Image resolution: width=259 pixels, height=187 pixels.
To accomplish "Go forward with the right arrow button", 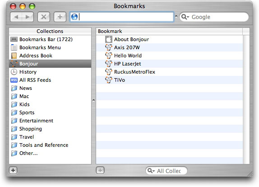I will pyautogui.click(x=28, y=17).
